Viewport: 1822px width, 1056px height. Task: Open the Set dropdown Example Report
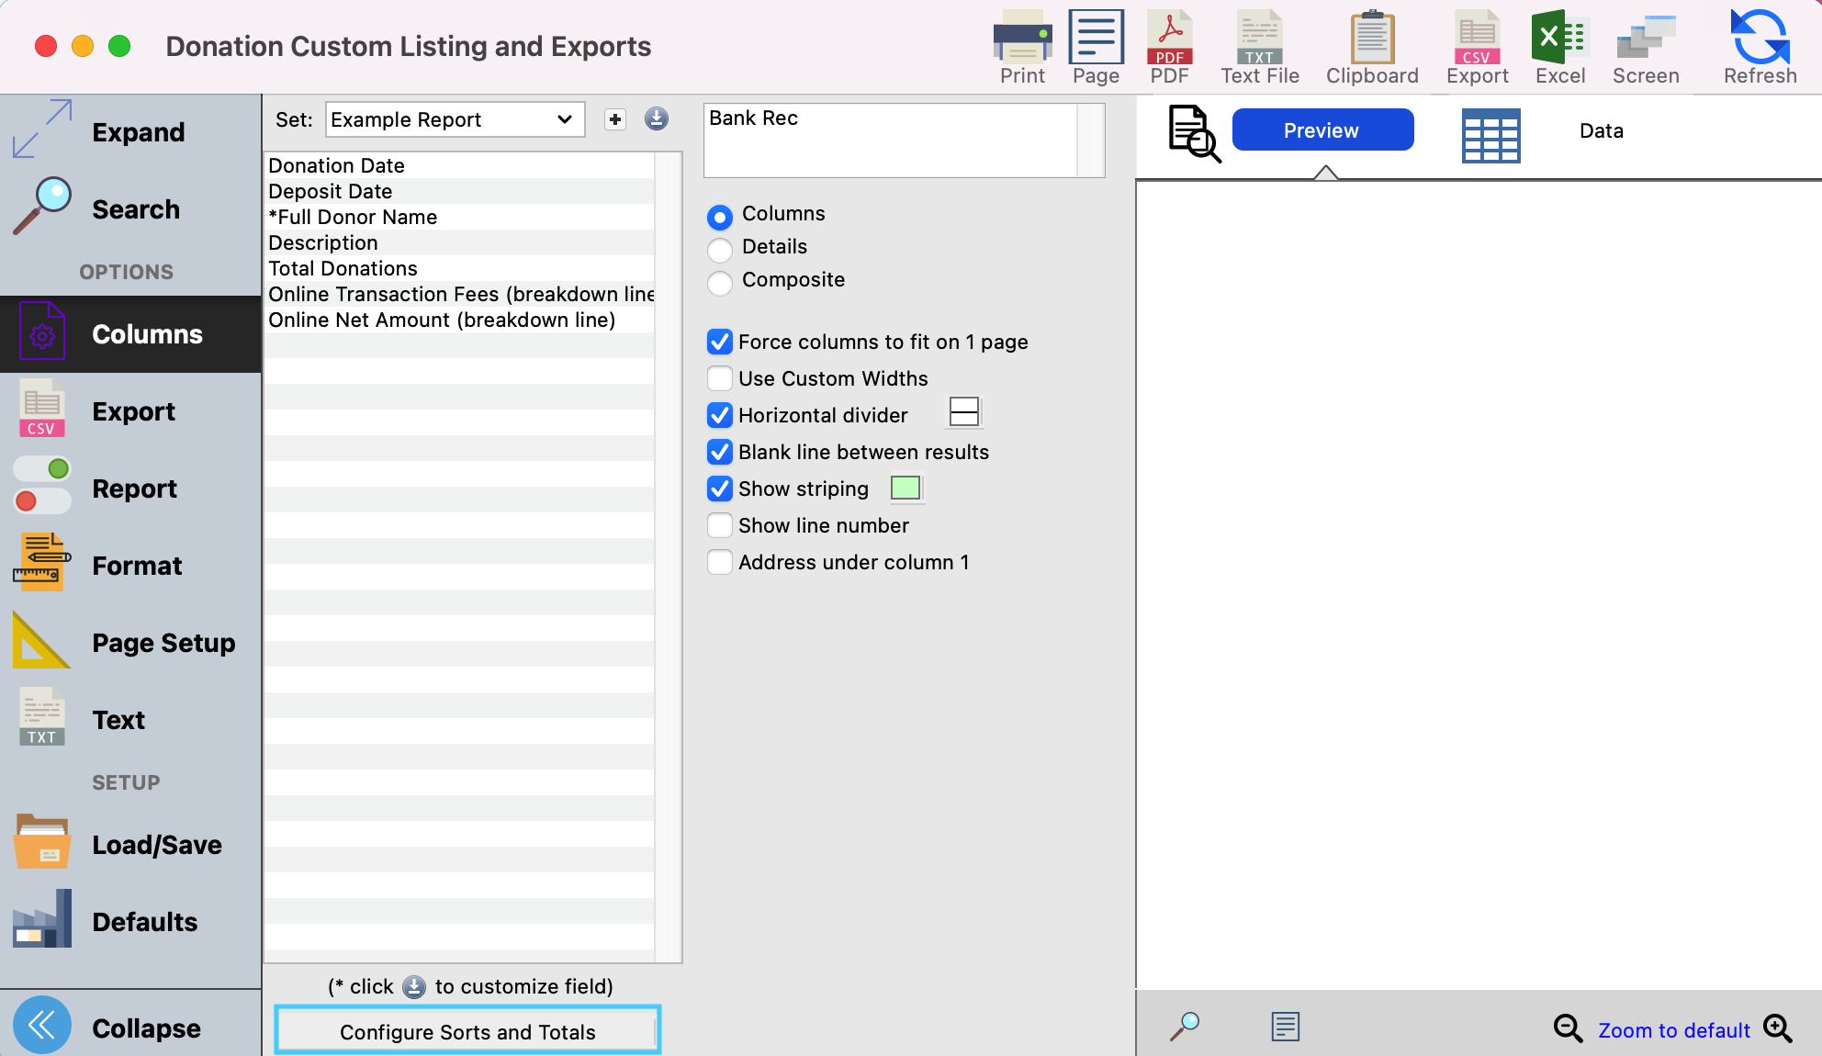(x=455, y=119)
